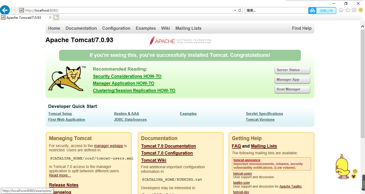Open Examples in the top navigation bar
Screen dimensions: 365x194
point(146,28)
